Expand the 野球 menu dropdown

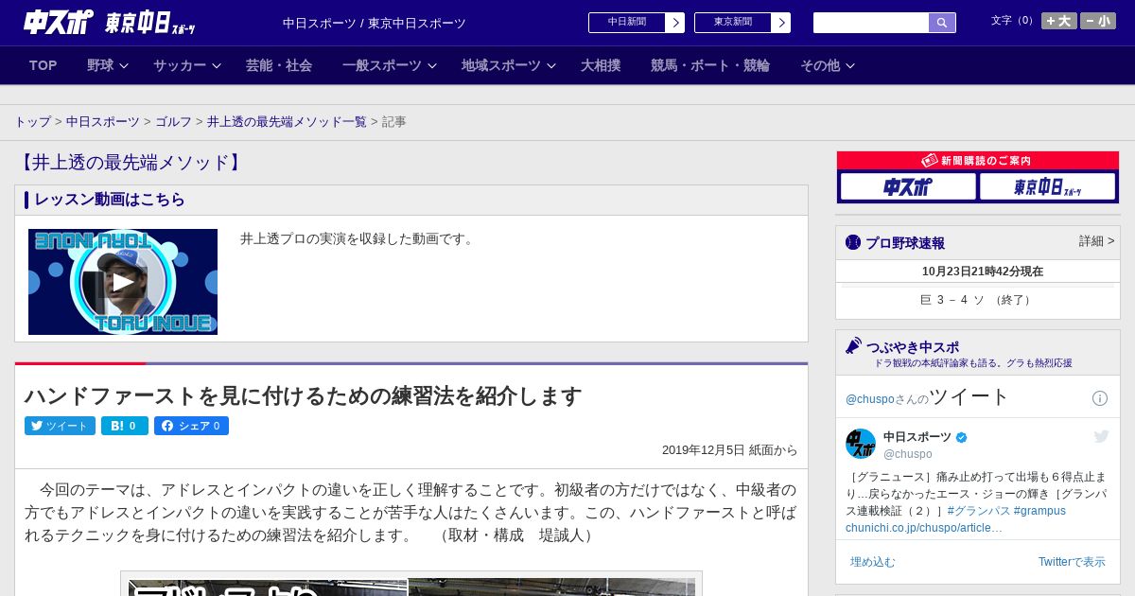pos(108,65)
